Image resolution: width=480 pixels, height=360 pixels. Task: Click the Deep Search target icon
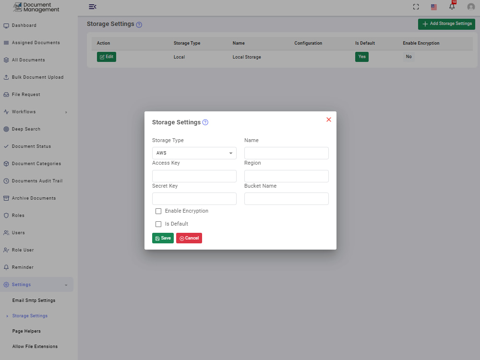click(6, 129)
